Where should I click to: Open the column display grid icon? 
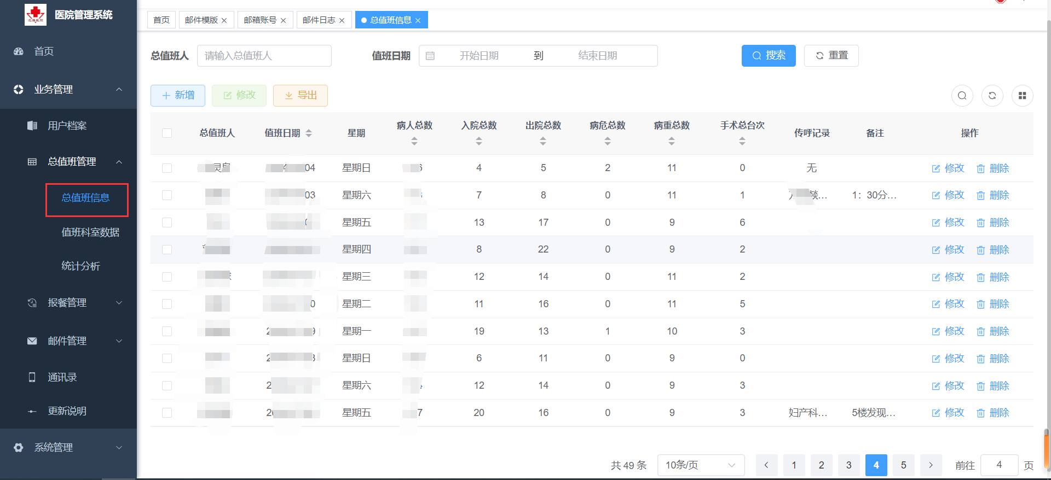coord(1022,96)
